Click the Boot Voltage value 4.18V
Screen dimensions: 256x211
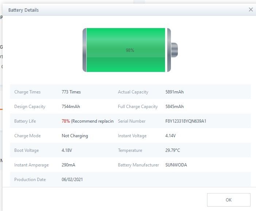pyautogui.click(x=67, y=150)
